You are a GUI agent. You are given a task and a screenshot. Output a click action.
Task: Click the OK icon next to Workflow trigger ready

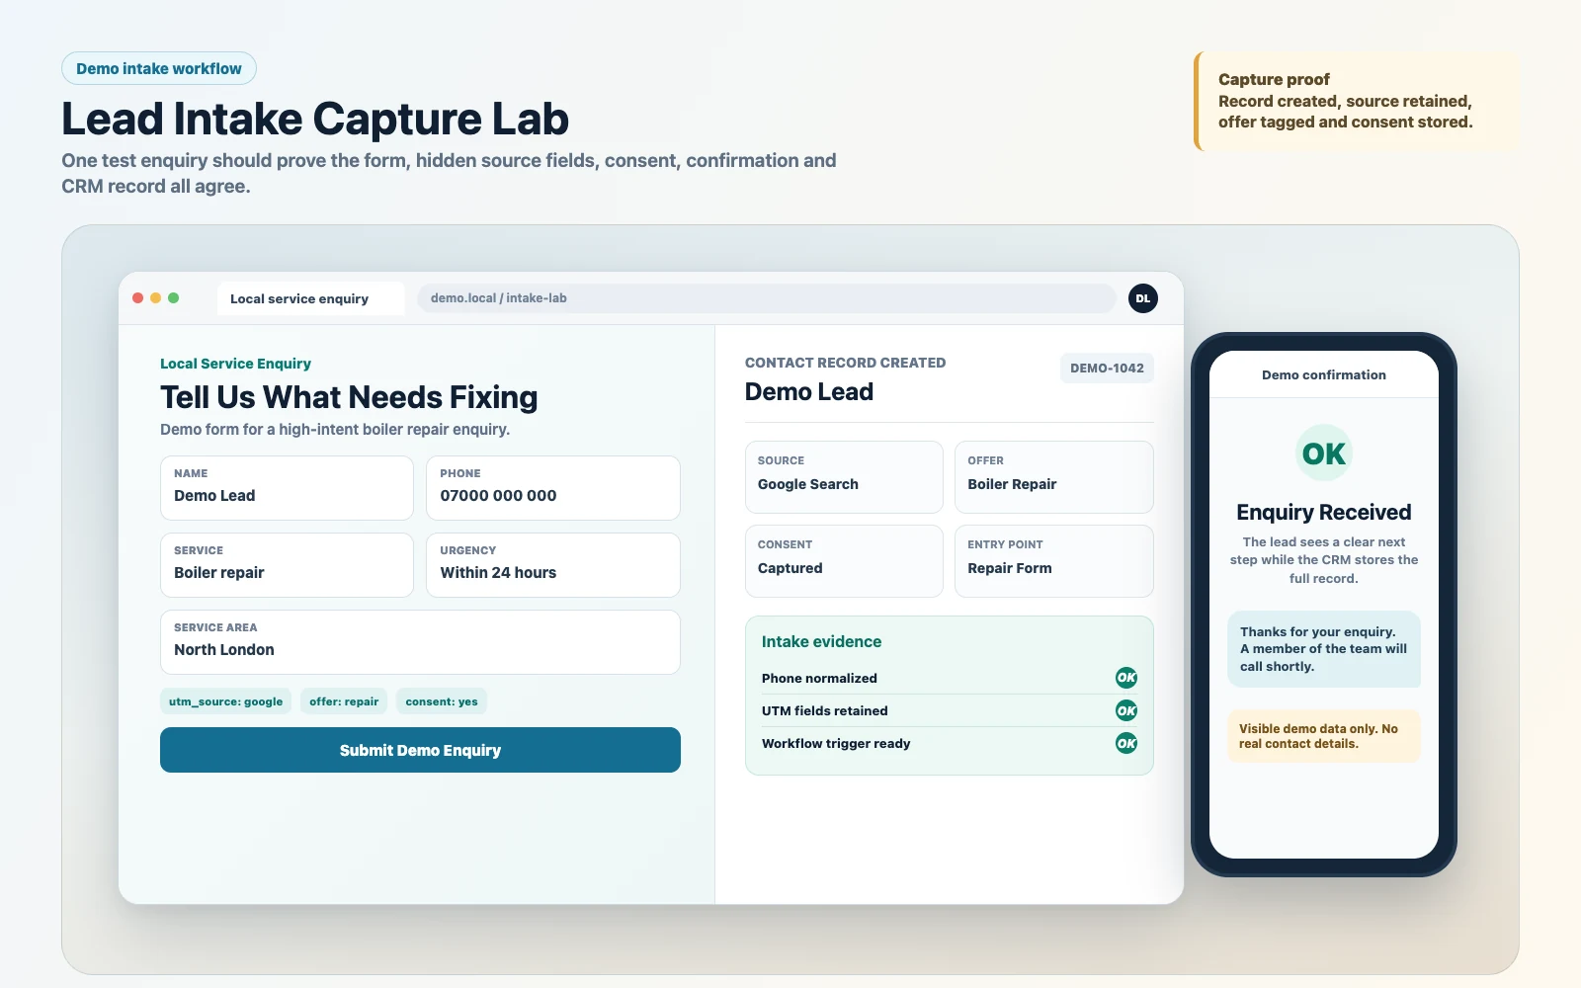pyautogui.click(x=1126, y=743)
